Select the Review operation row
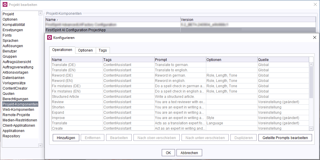This screenshot has width=320, height=160. [180, 102]
